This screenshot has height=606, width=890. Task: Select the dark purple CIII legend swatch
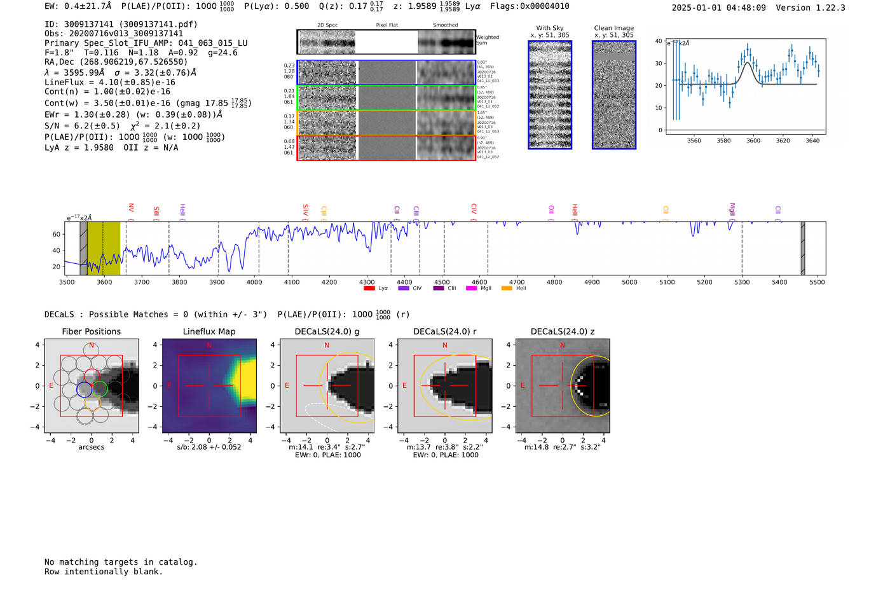(x=439, y=288)
